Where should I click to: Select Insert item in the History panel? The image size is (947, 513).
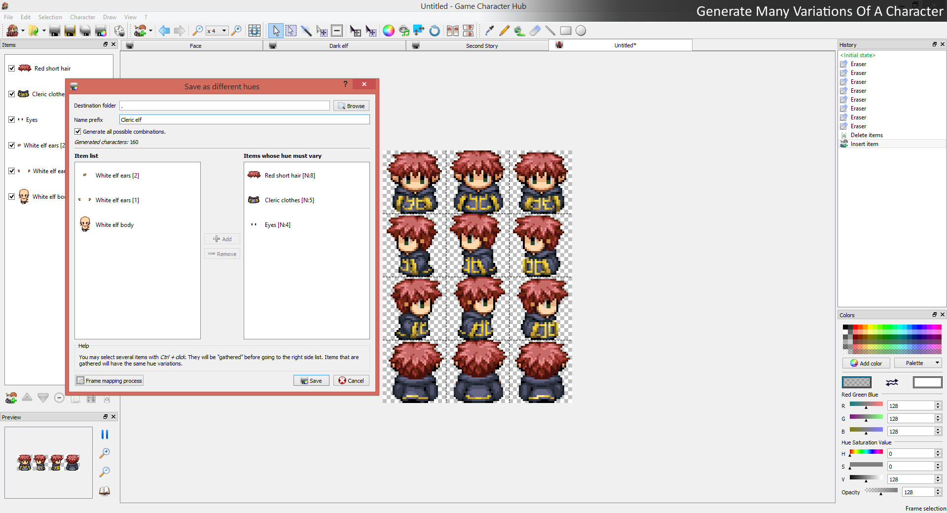tap(864, 144)
